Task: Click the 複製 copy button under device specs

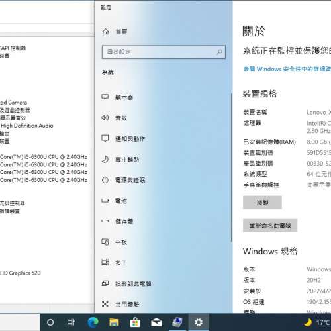Action: tap(262, 203)
